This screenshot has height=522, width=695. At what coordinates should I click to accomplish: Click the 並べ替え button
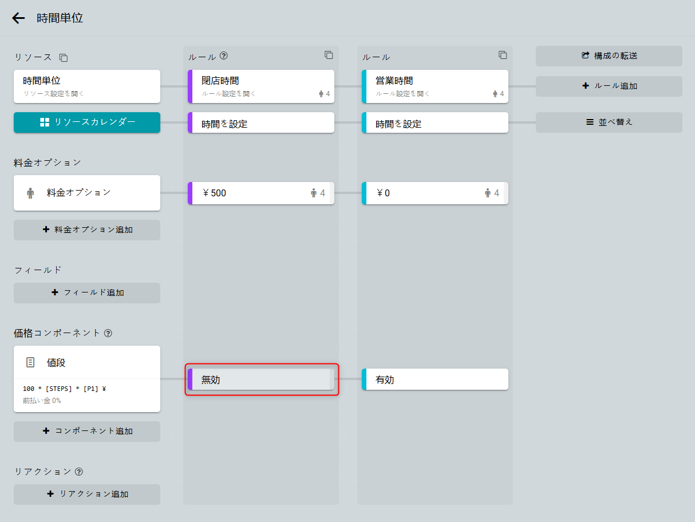click(x=609, y=122)
